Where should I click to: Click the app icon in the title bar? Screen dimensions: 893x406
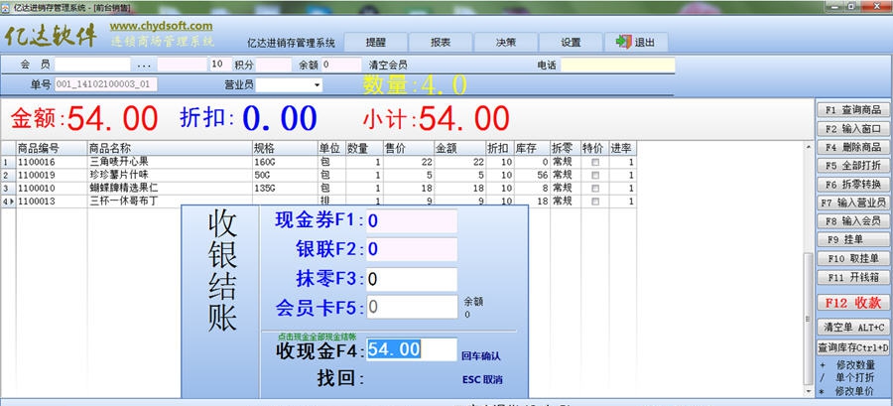5,7
